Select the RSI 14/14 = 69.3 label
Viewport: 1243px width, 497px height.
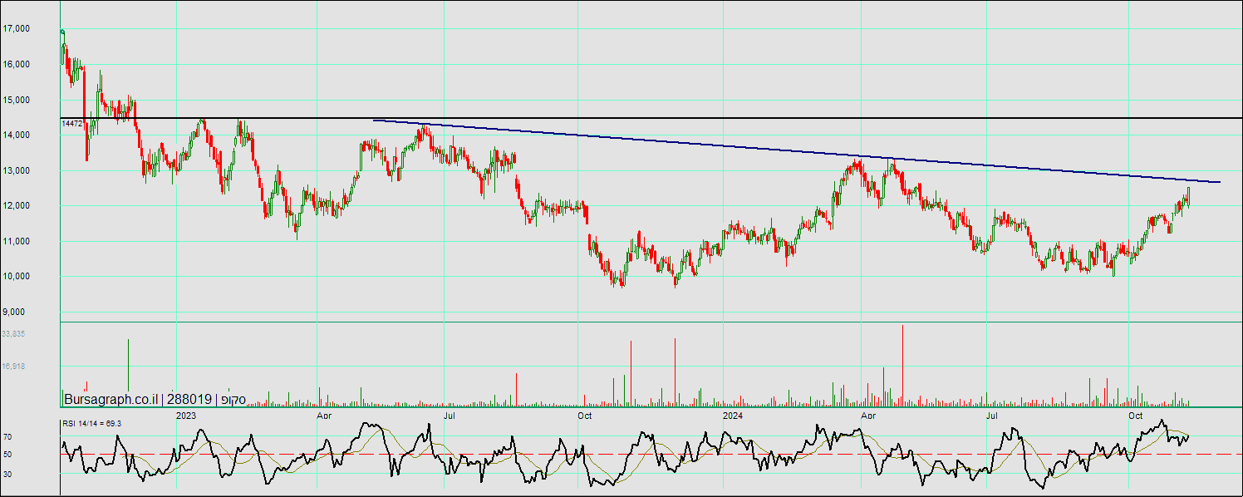pyautogui.click(x=92, y=424)
